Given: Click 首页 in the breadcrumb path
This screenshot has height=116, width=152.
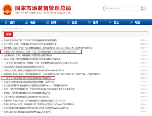Looking at the screenshot, I should point(11,29).
